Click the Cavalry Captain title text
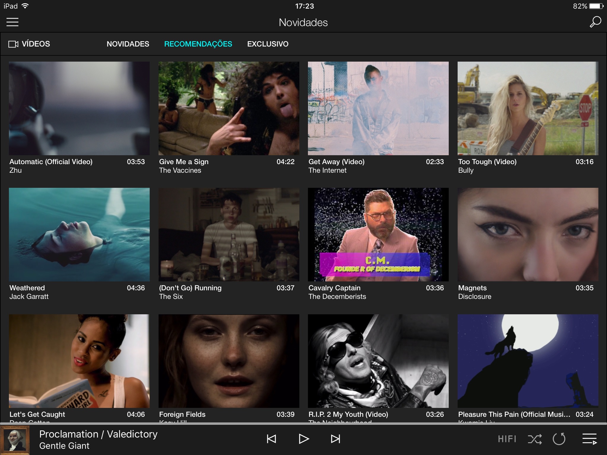The height and width of the screenshot is (455, 607). 335,288
